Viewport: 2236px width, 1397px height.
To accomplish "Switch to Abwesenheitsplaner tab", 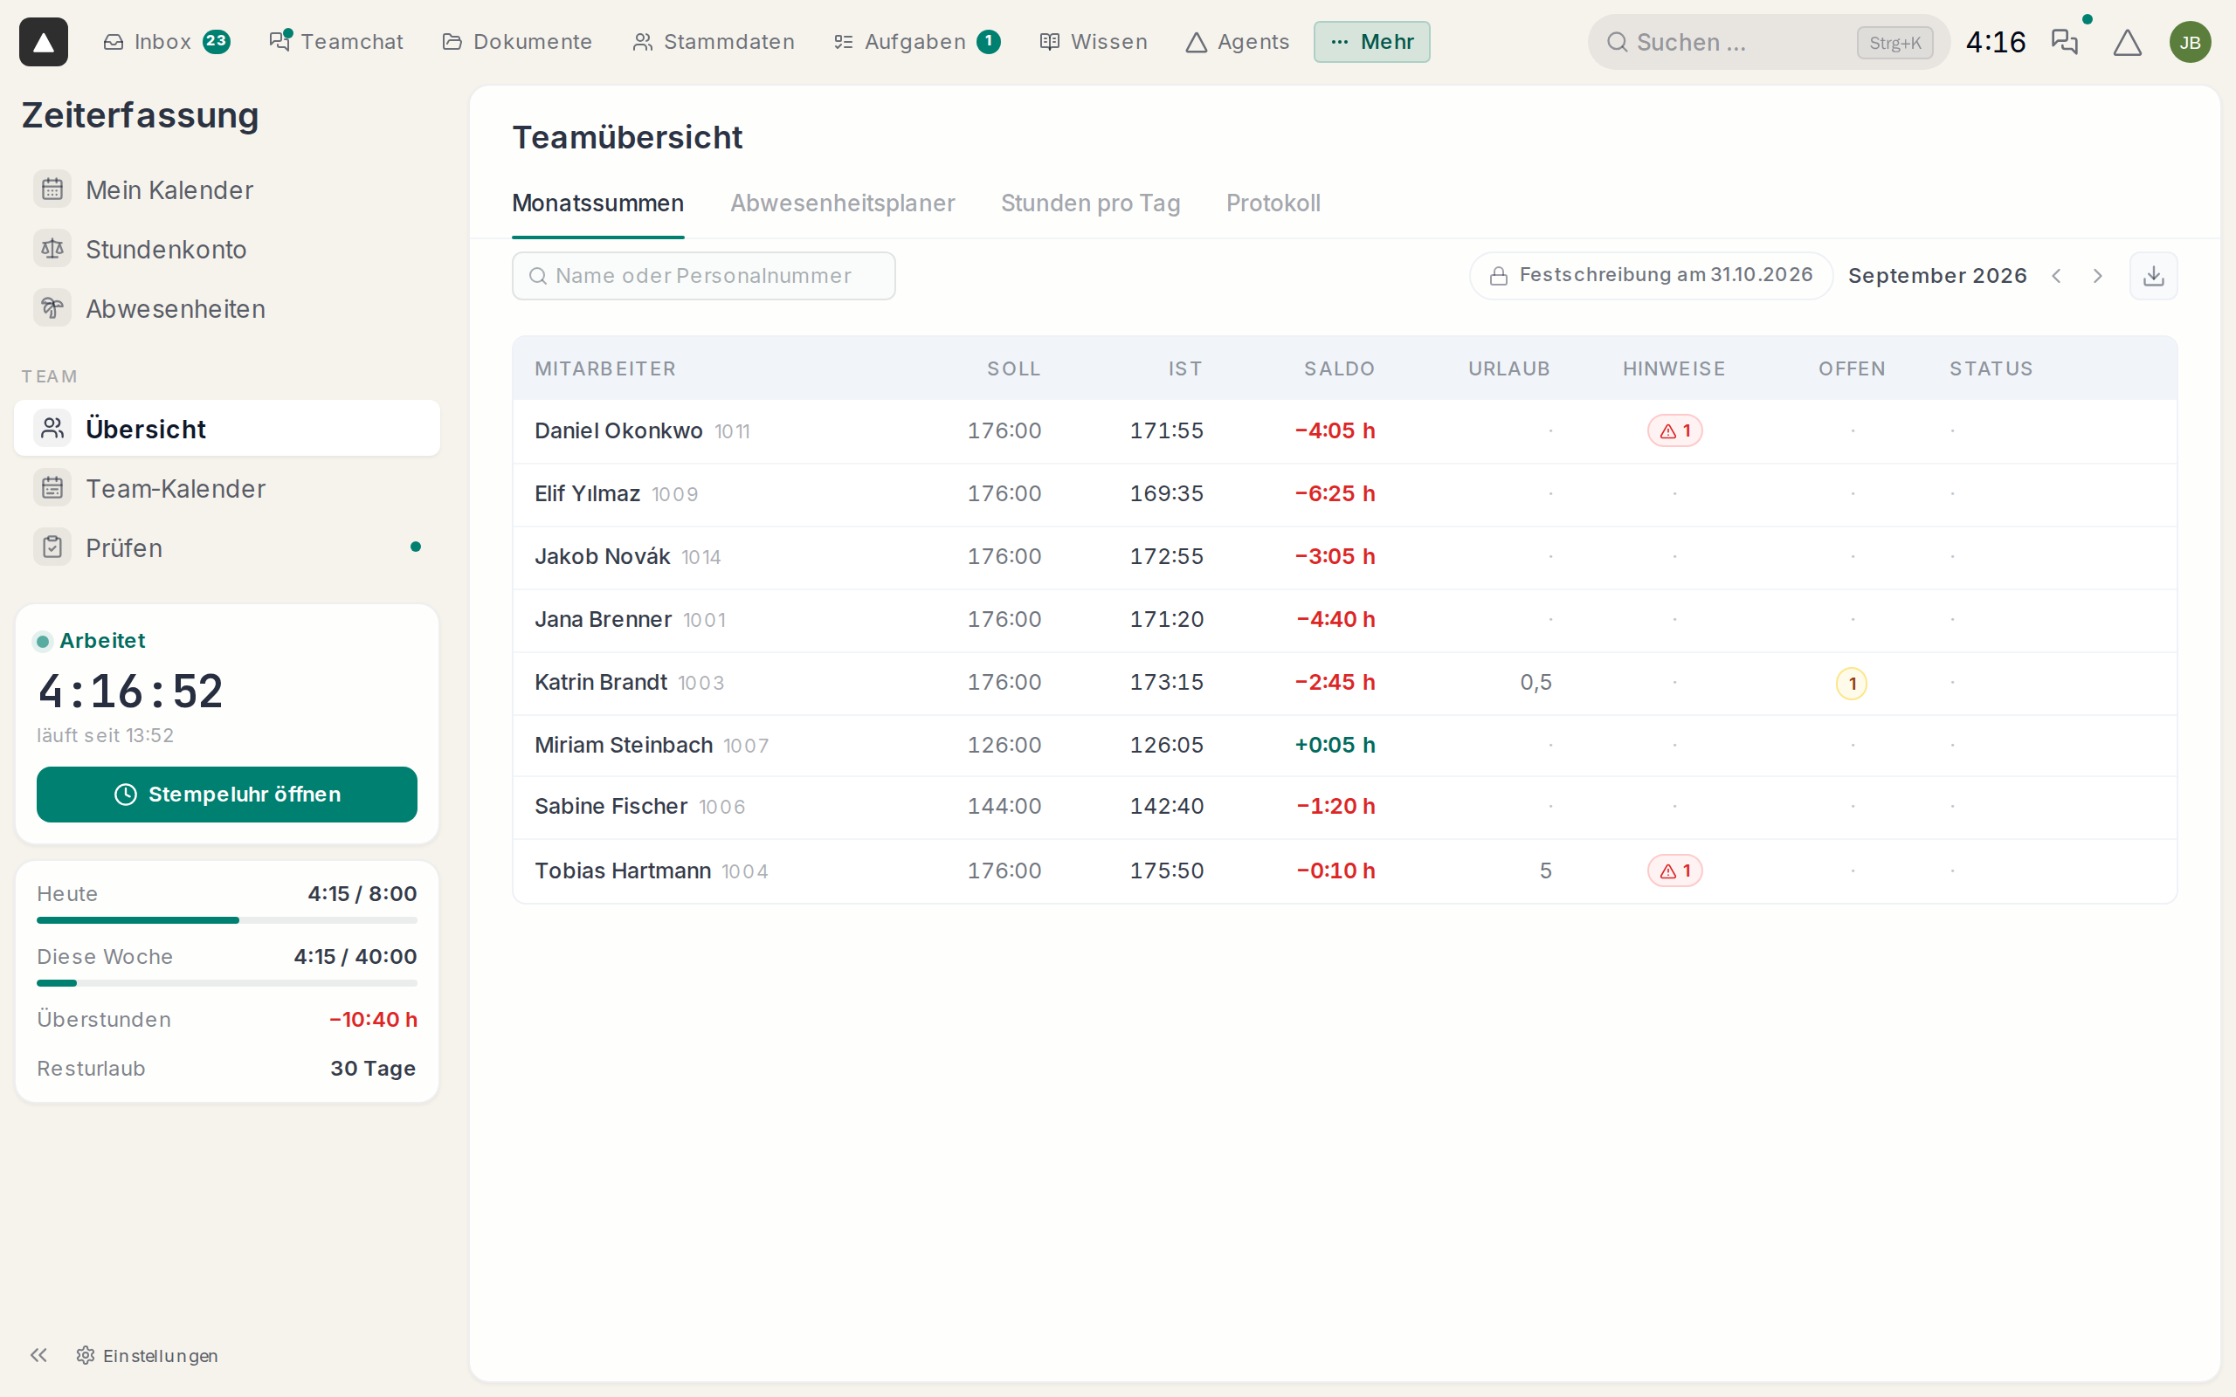I will point(842,203).
